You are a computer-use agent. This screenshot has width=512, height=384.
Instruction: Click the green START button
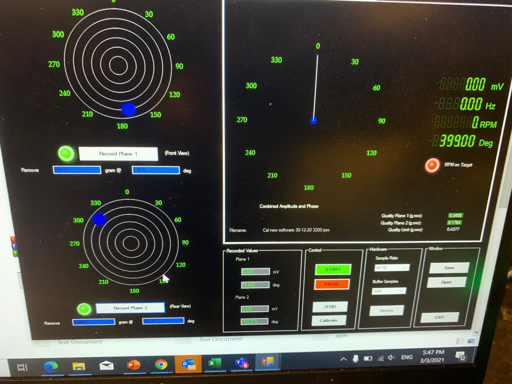333,269
